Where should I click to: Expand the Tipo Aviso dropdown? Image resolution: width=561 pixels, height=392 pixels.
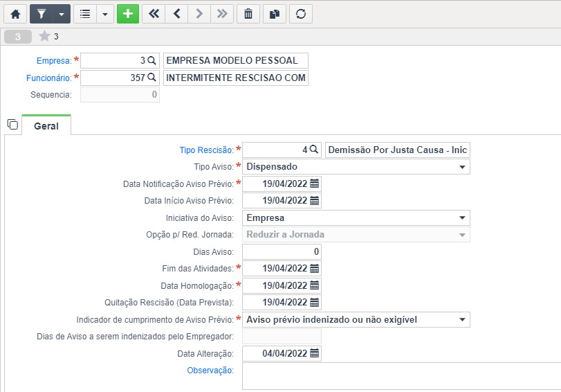coord(356,167)
